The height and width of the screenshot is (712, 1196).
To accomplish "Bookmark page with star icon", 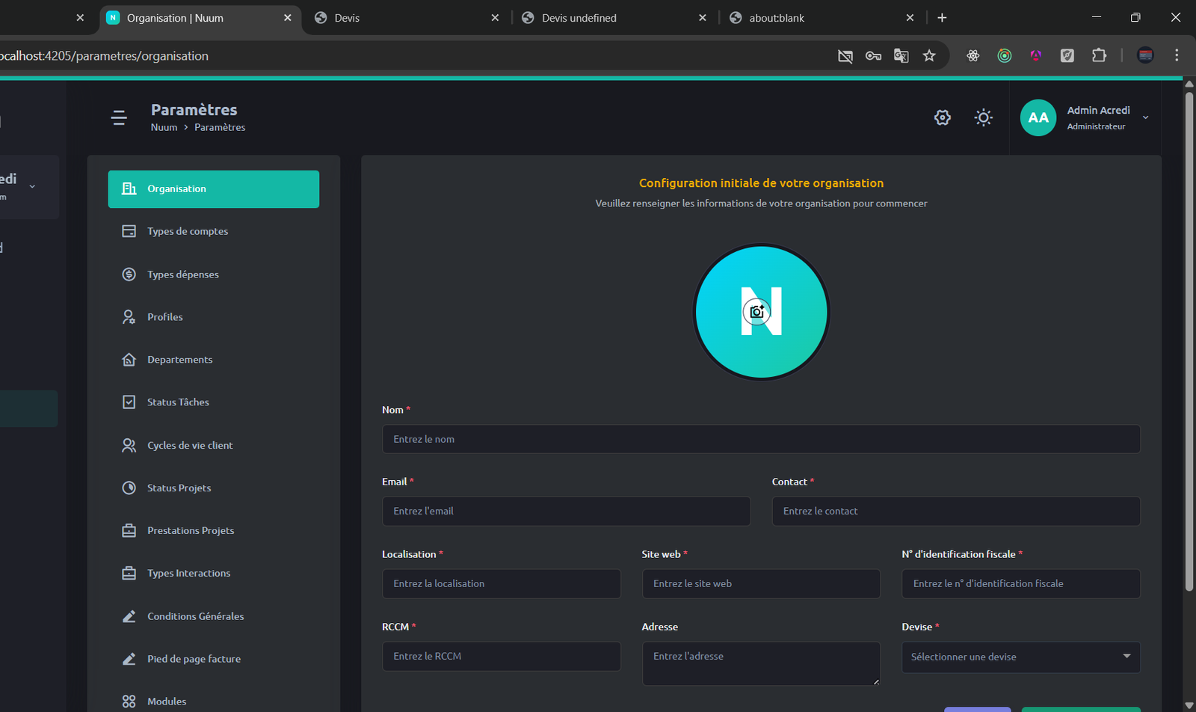I will pyautogui.click(x=929, y=56).
